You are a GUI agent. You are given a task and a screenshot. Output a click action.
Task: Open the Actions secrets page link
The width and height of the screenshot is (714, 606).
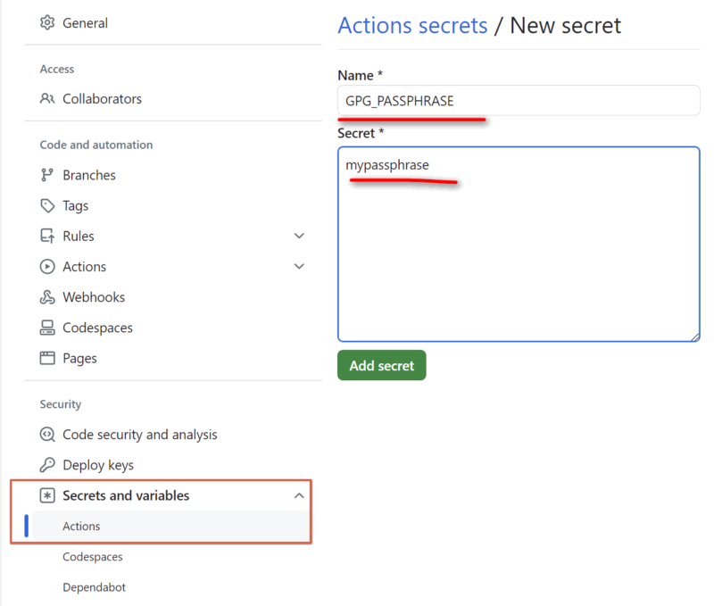pos(412,25)
